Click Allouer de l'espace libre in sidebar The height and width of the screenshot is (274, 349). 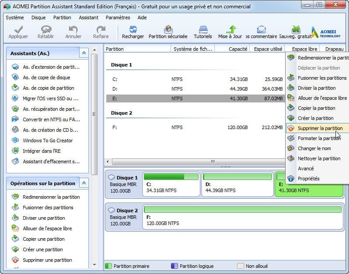click(x=42, y=228)
